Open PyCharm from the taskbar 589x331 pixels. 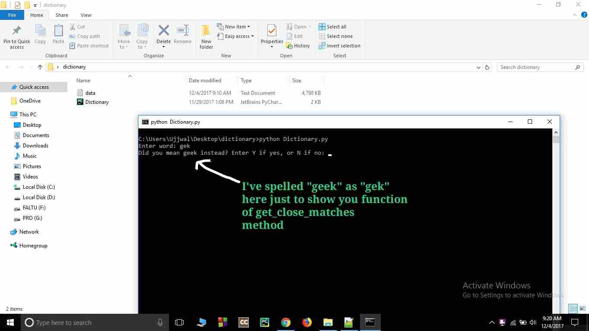tap(265, 322)
